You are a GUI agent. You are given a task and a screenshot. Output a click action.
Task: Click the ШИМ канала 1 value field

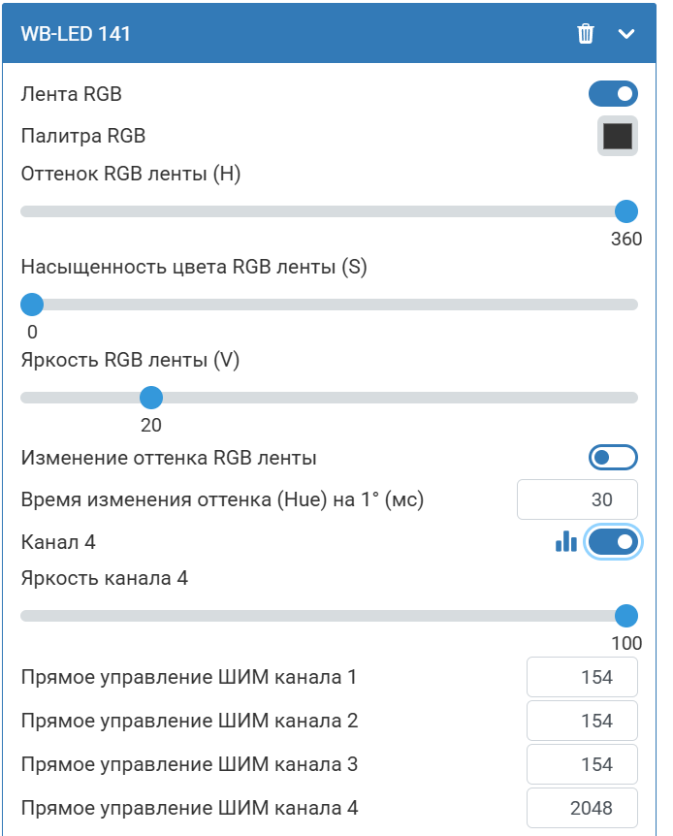582,677
